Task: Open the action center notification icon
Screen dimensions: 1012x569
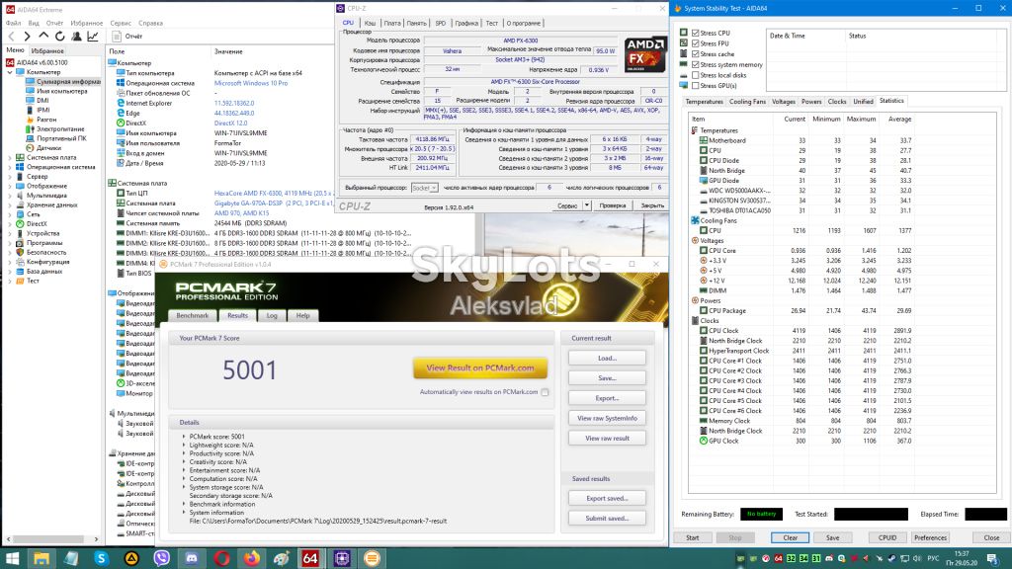Action: click(993, 559)
